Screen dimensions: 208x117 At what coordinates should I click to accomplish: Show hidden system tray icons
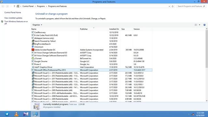click(189, 114)
